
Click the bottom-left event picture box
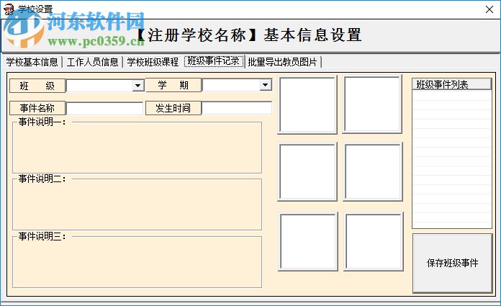(308, 242)
